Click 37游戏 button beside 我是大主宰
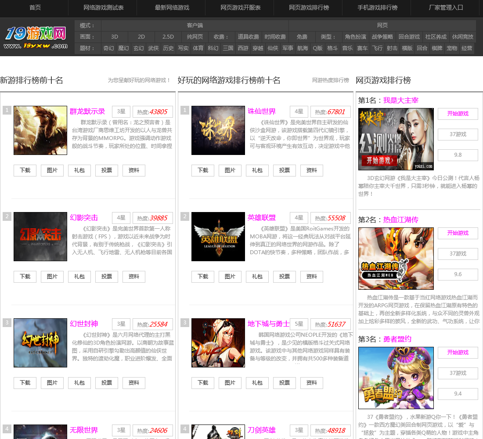 click(x=458, y=134)
